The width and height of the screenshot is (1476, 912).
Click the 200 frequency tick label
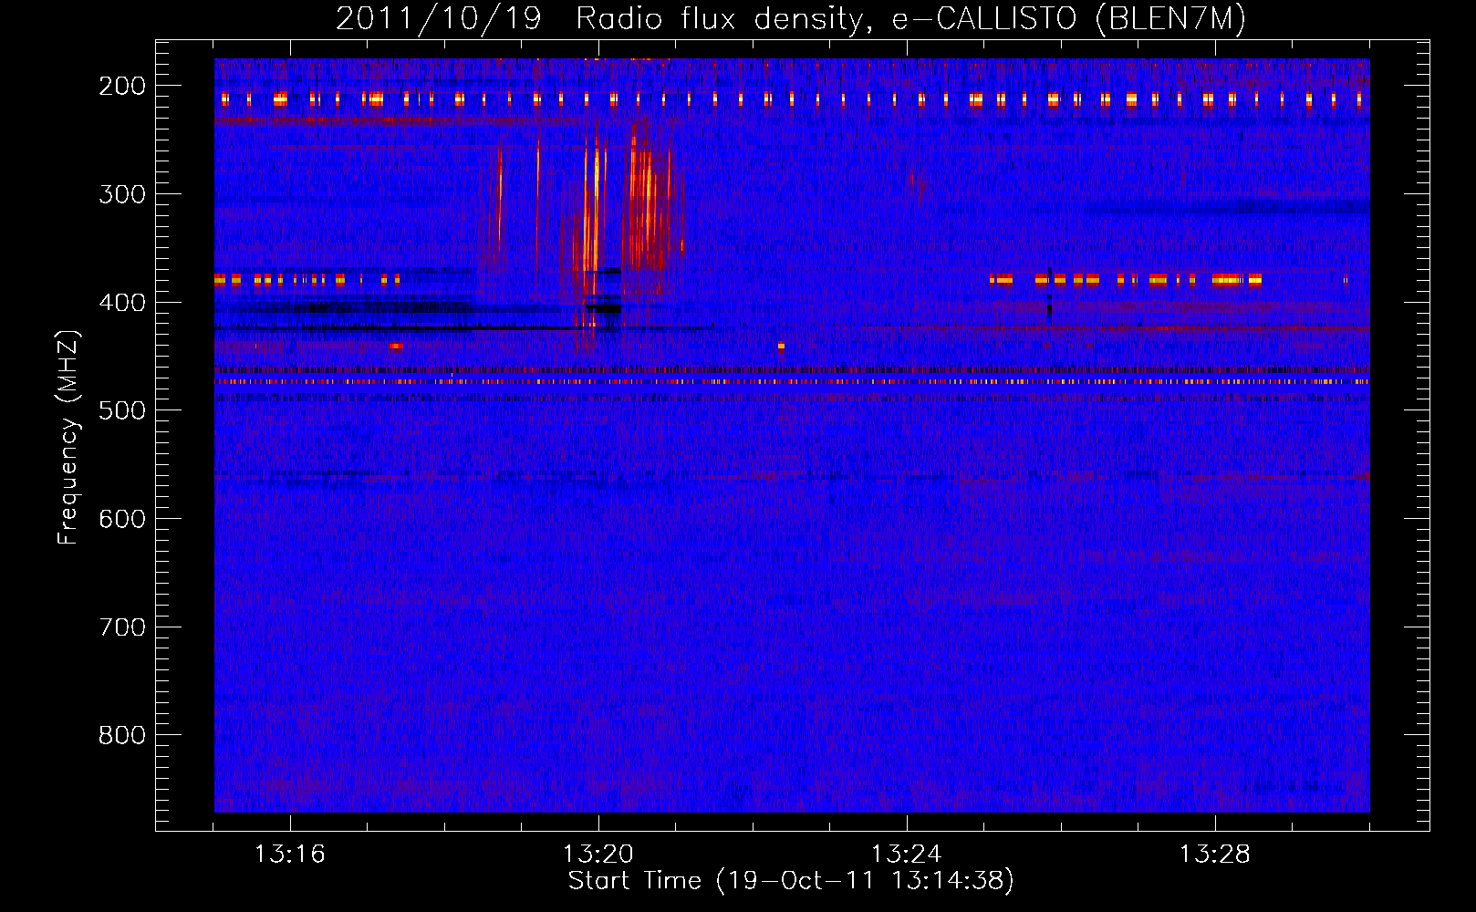(122, 86)
